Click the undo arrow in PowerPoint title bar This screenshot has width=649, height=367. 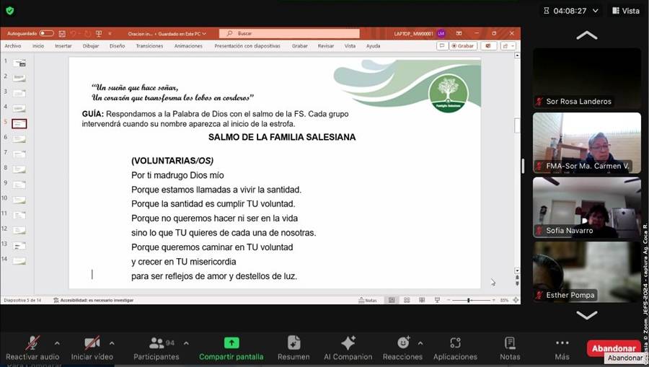coord(74,33)
